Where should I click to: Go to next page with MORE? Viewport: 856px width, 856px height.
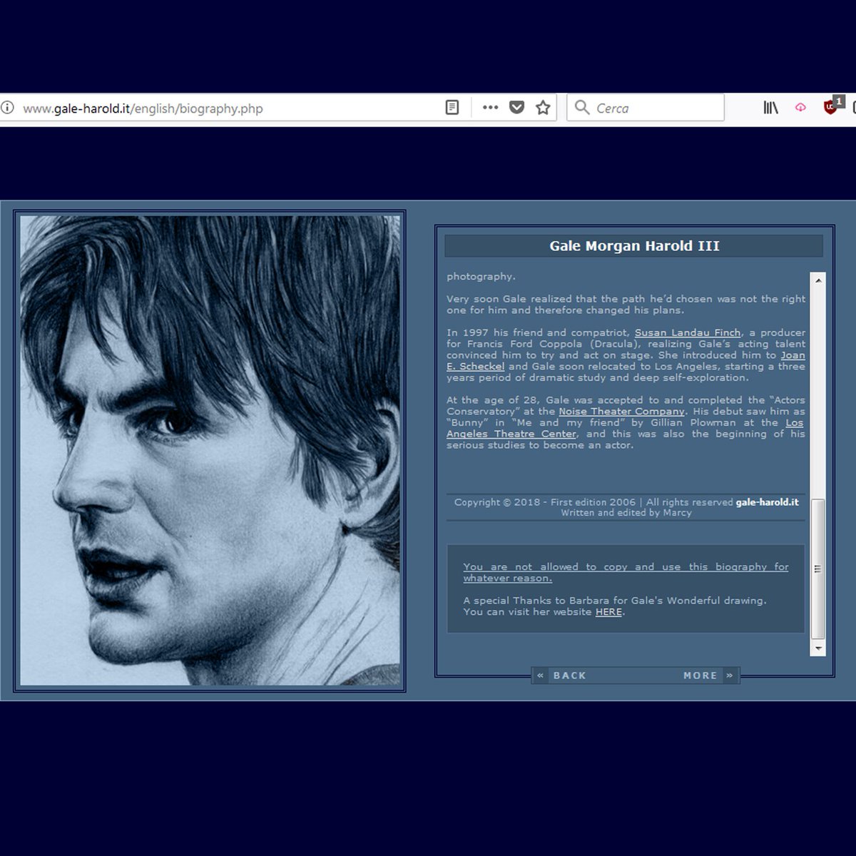709,676
